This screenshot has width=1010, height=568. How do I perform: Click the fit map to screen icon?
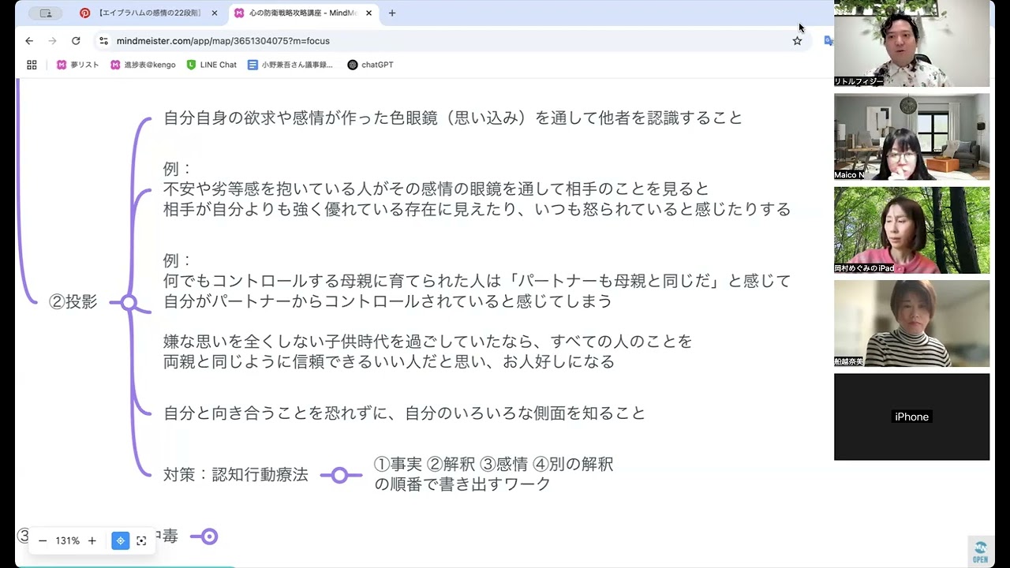[x=141, y=540]
